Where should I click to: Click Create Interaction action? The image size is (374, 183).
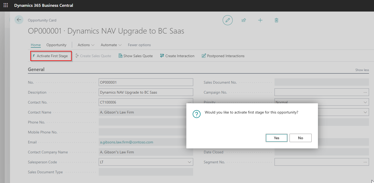pos(177,56)
